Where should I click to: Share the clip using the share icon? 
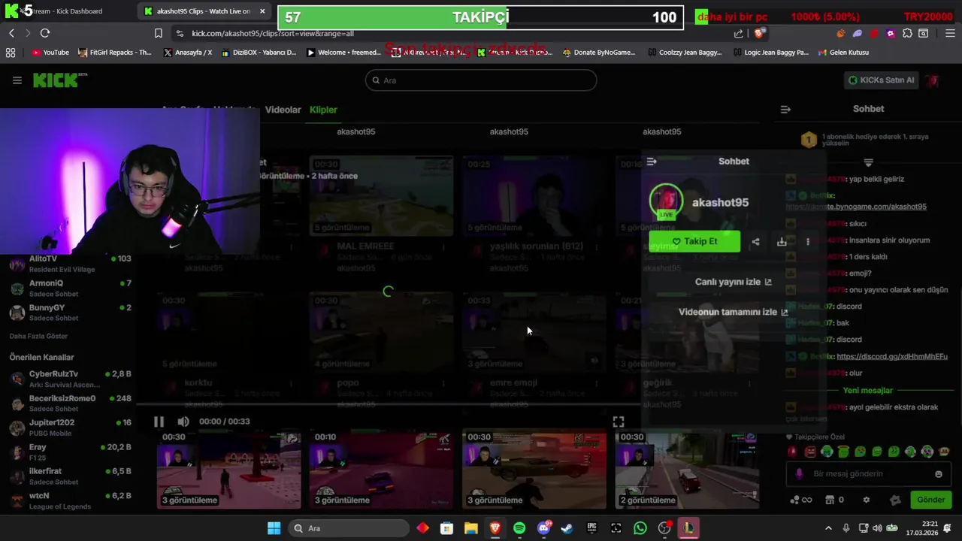[755, 242]
